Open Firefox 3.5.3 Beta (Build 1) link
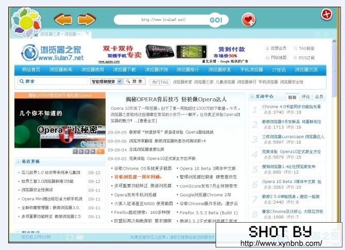 [x=208, y=213]
